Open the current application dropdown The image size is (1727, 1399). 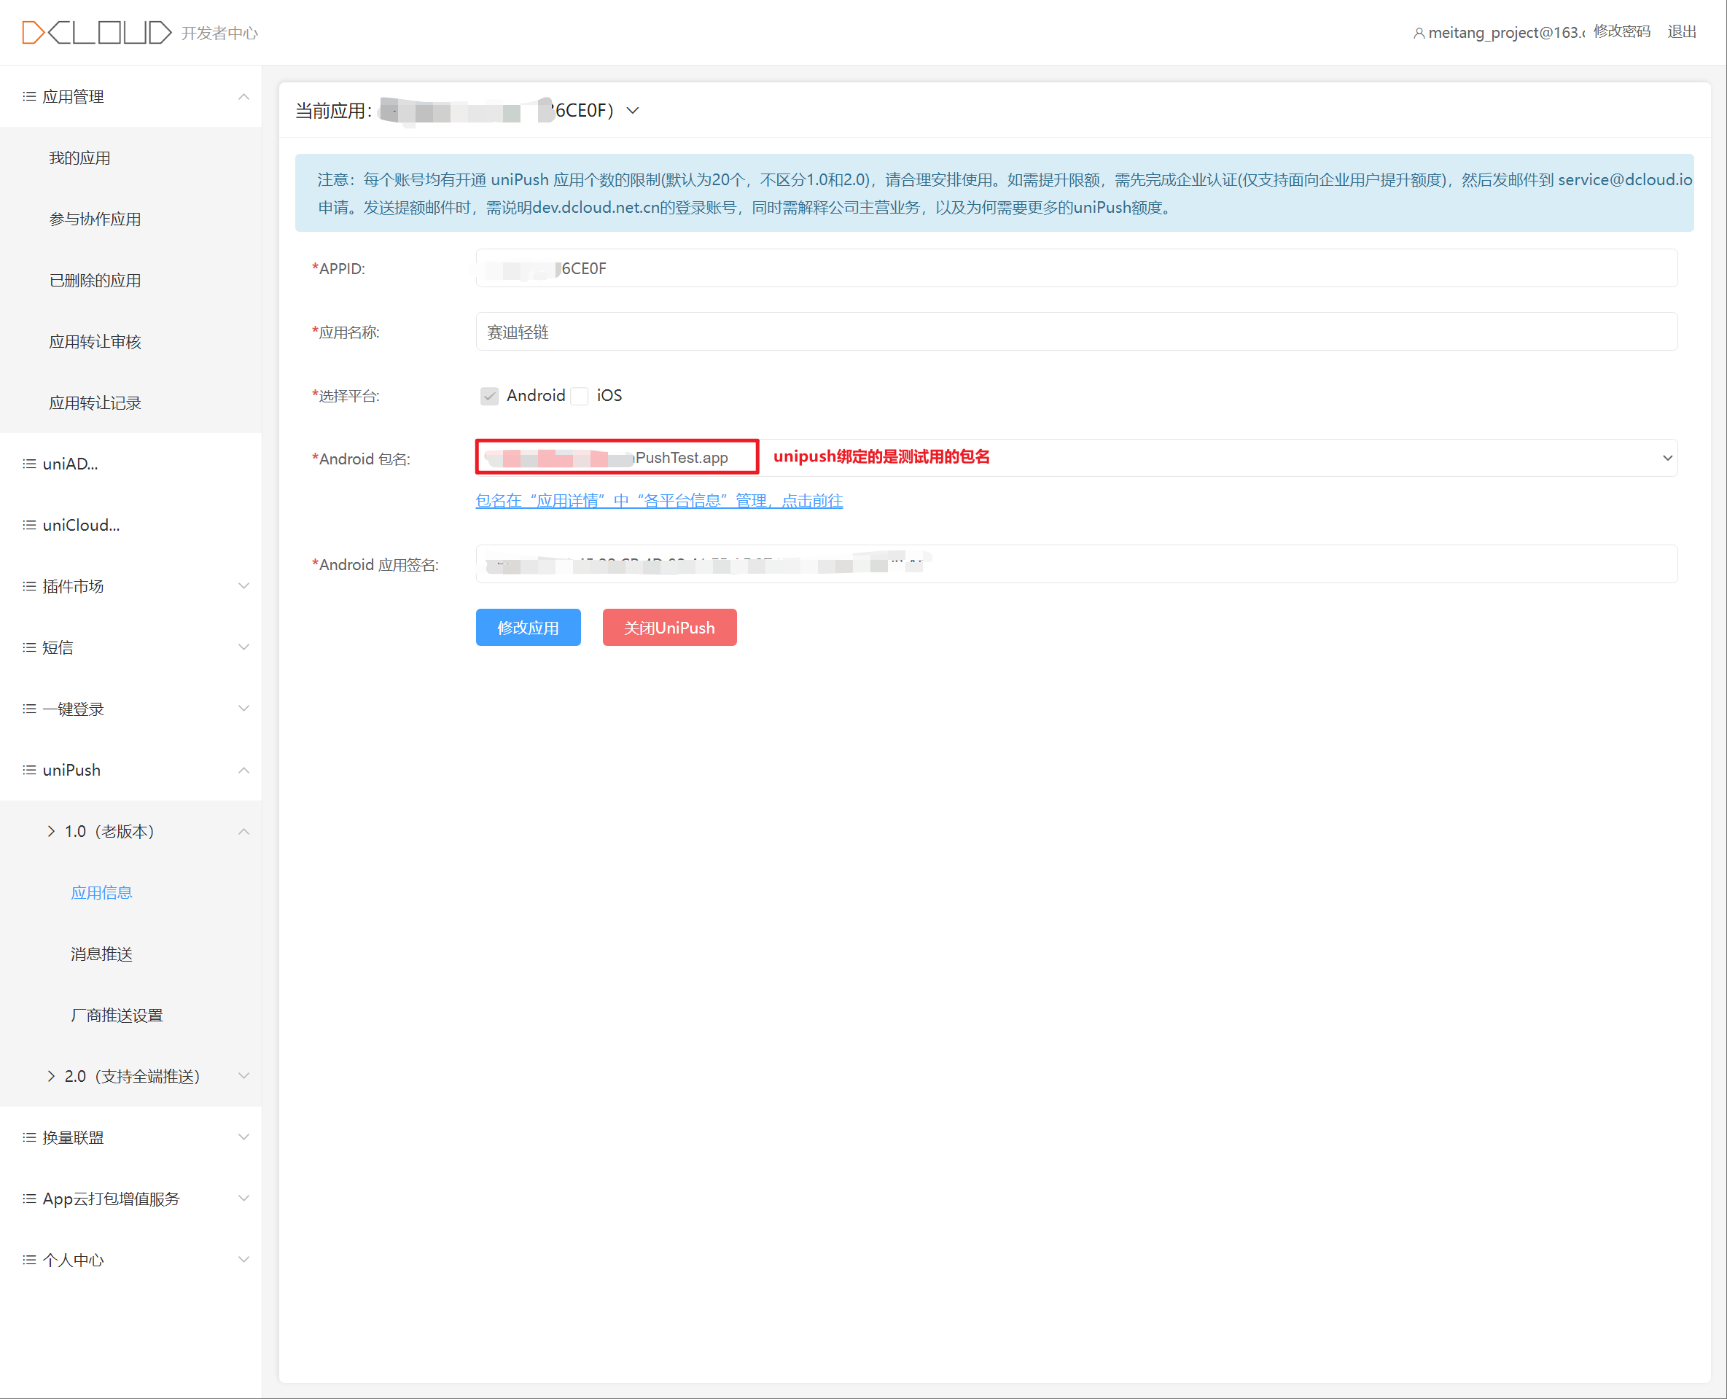click(633, 110)
